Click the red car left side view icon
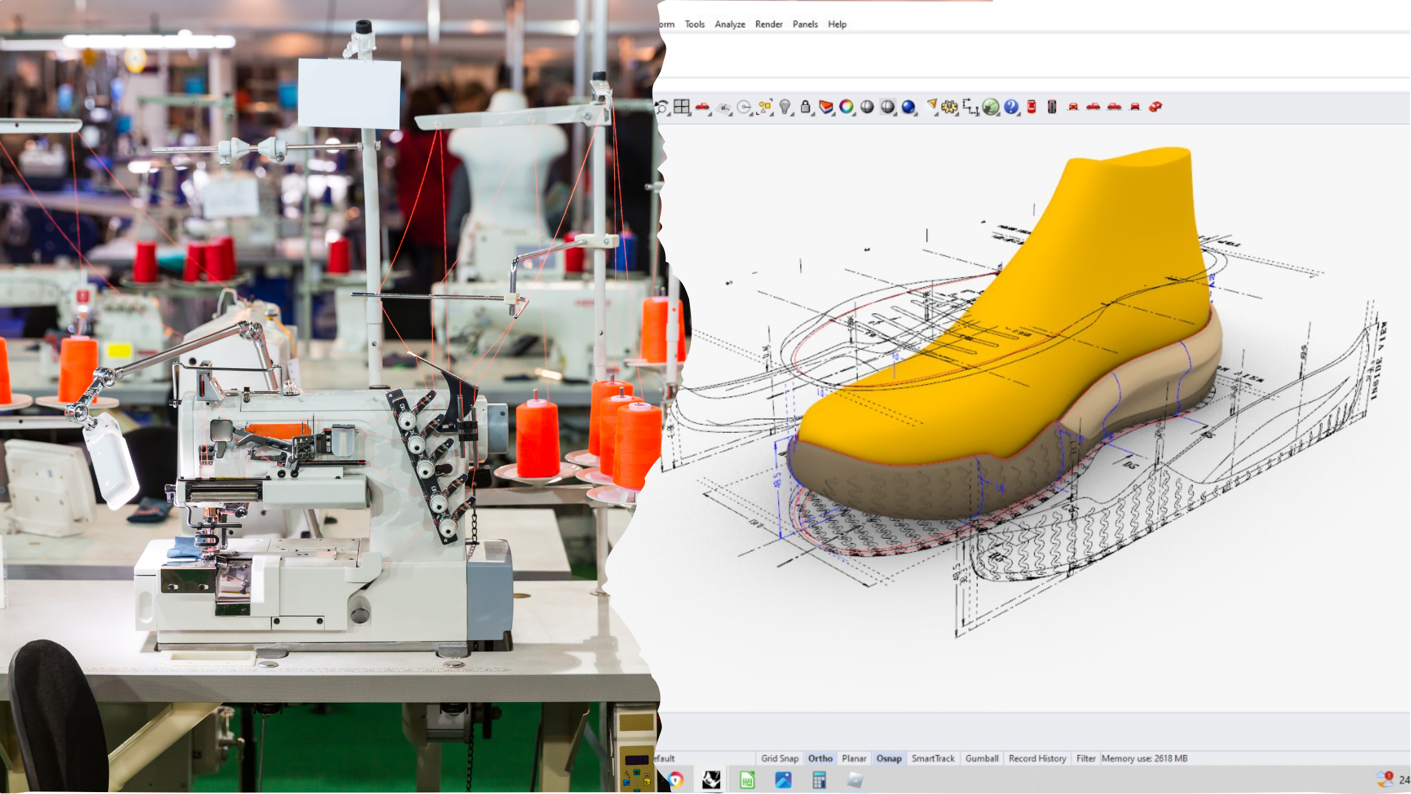Image resolution: width=1411 pixels, height=794 pixels. pos(1114,106)
